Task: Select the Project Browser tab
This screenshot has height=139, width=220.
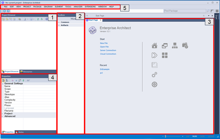Action: [10, 71]
